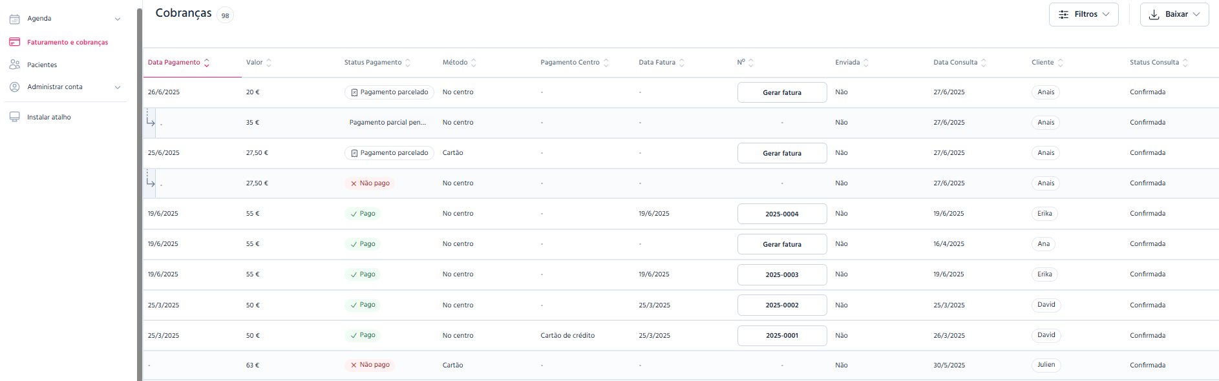Viewport: 1219px width, 381px height.
Task: Open the Pacientes people icon
Action: 14,65
